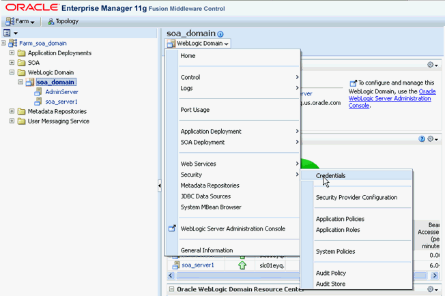Open gear options in the top panel
This screenshot has width=445, height=296.
coord(433,65)
